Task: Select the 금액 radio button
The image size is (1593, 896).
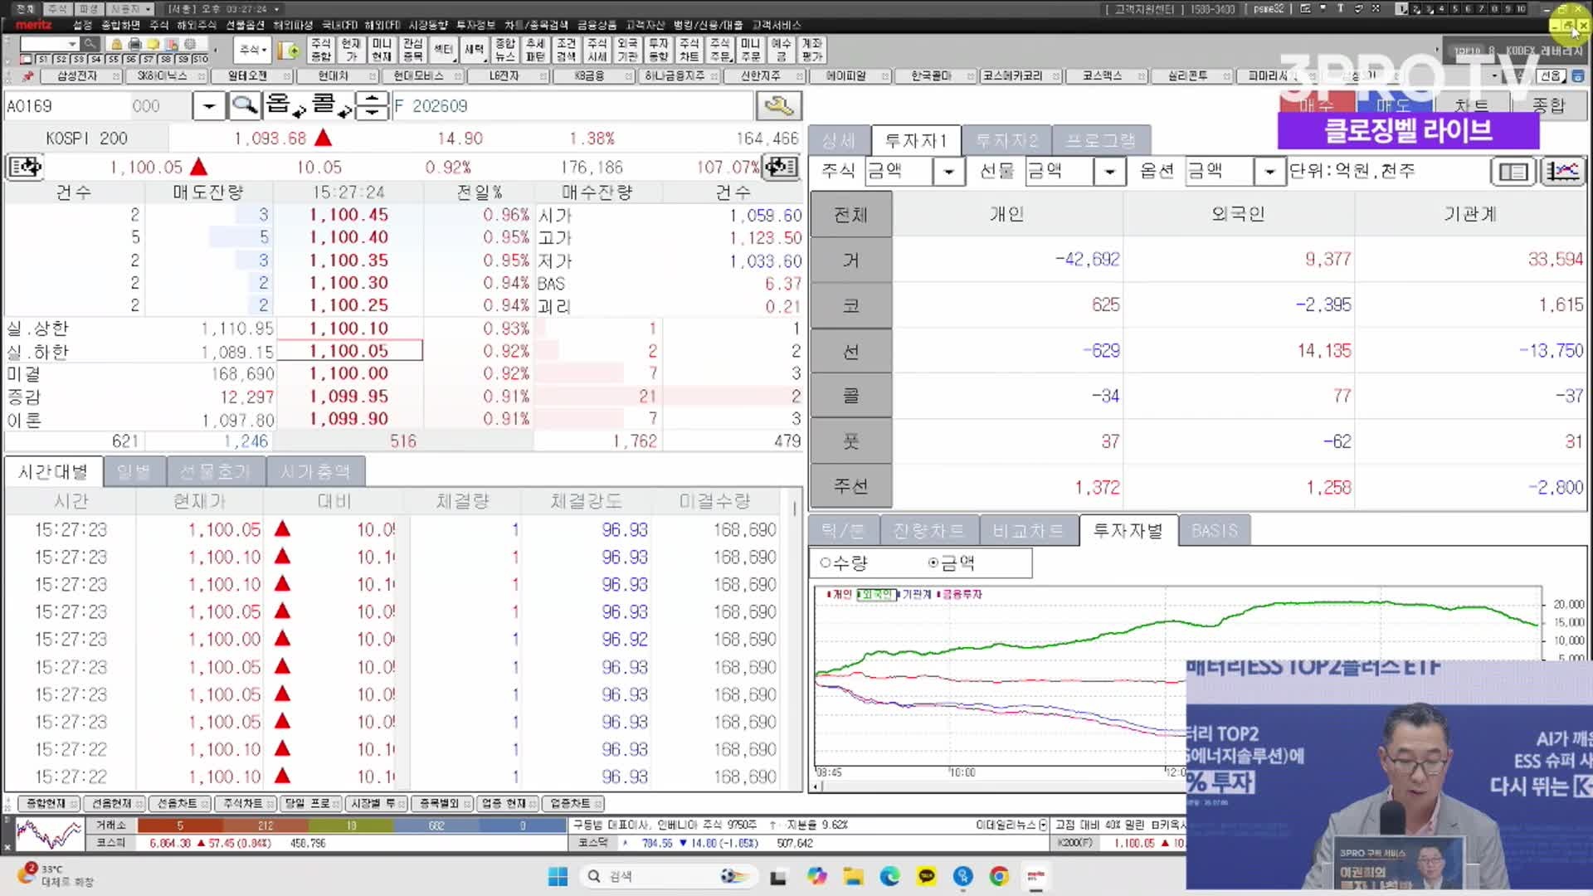Action: coord(933,562)
